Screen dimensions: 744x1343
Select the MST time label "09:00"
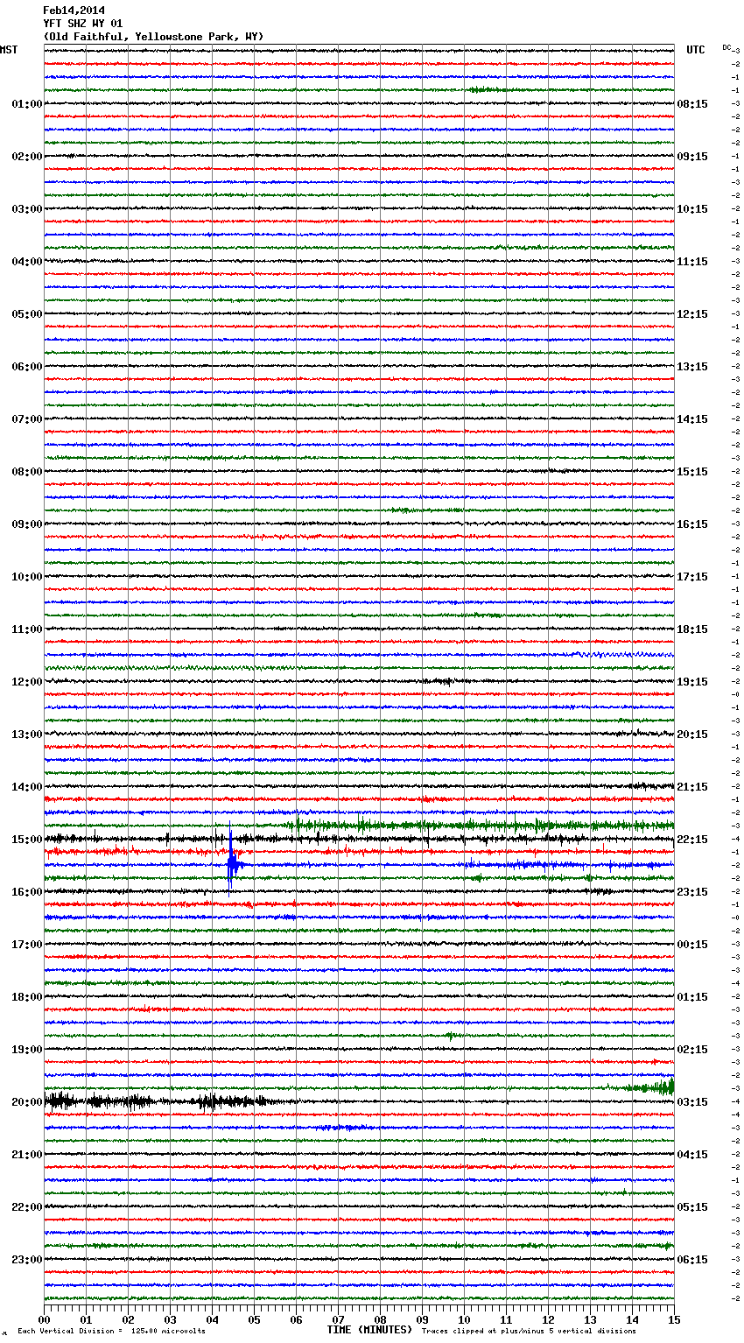click(x=26, y=524)
